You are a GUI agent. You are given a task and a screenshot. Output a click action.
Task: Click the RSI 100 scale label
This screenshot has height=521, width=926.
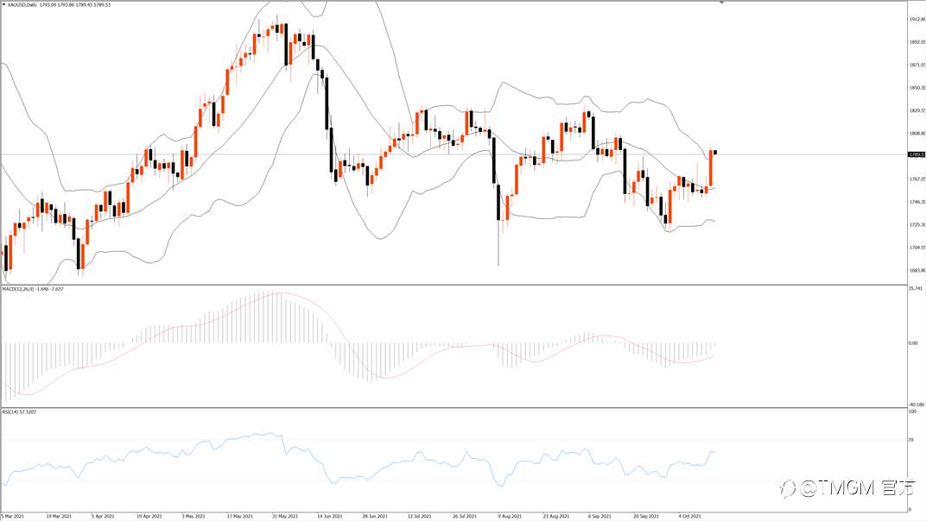(912, 411)
